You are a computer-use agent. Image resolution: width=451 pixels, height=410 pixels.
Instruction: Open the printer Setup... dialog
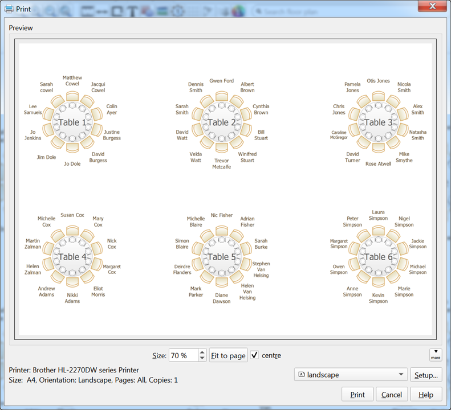coord(426,375)
